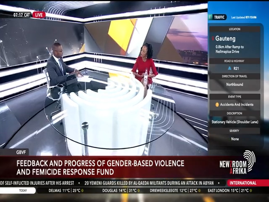Click the orange warning icon beside Accidents
Image resolution: width=269 pixels, height=202 pixels.
point(217,104)
